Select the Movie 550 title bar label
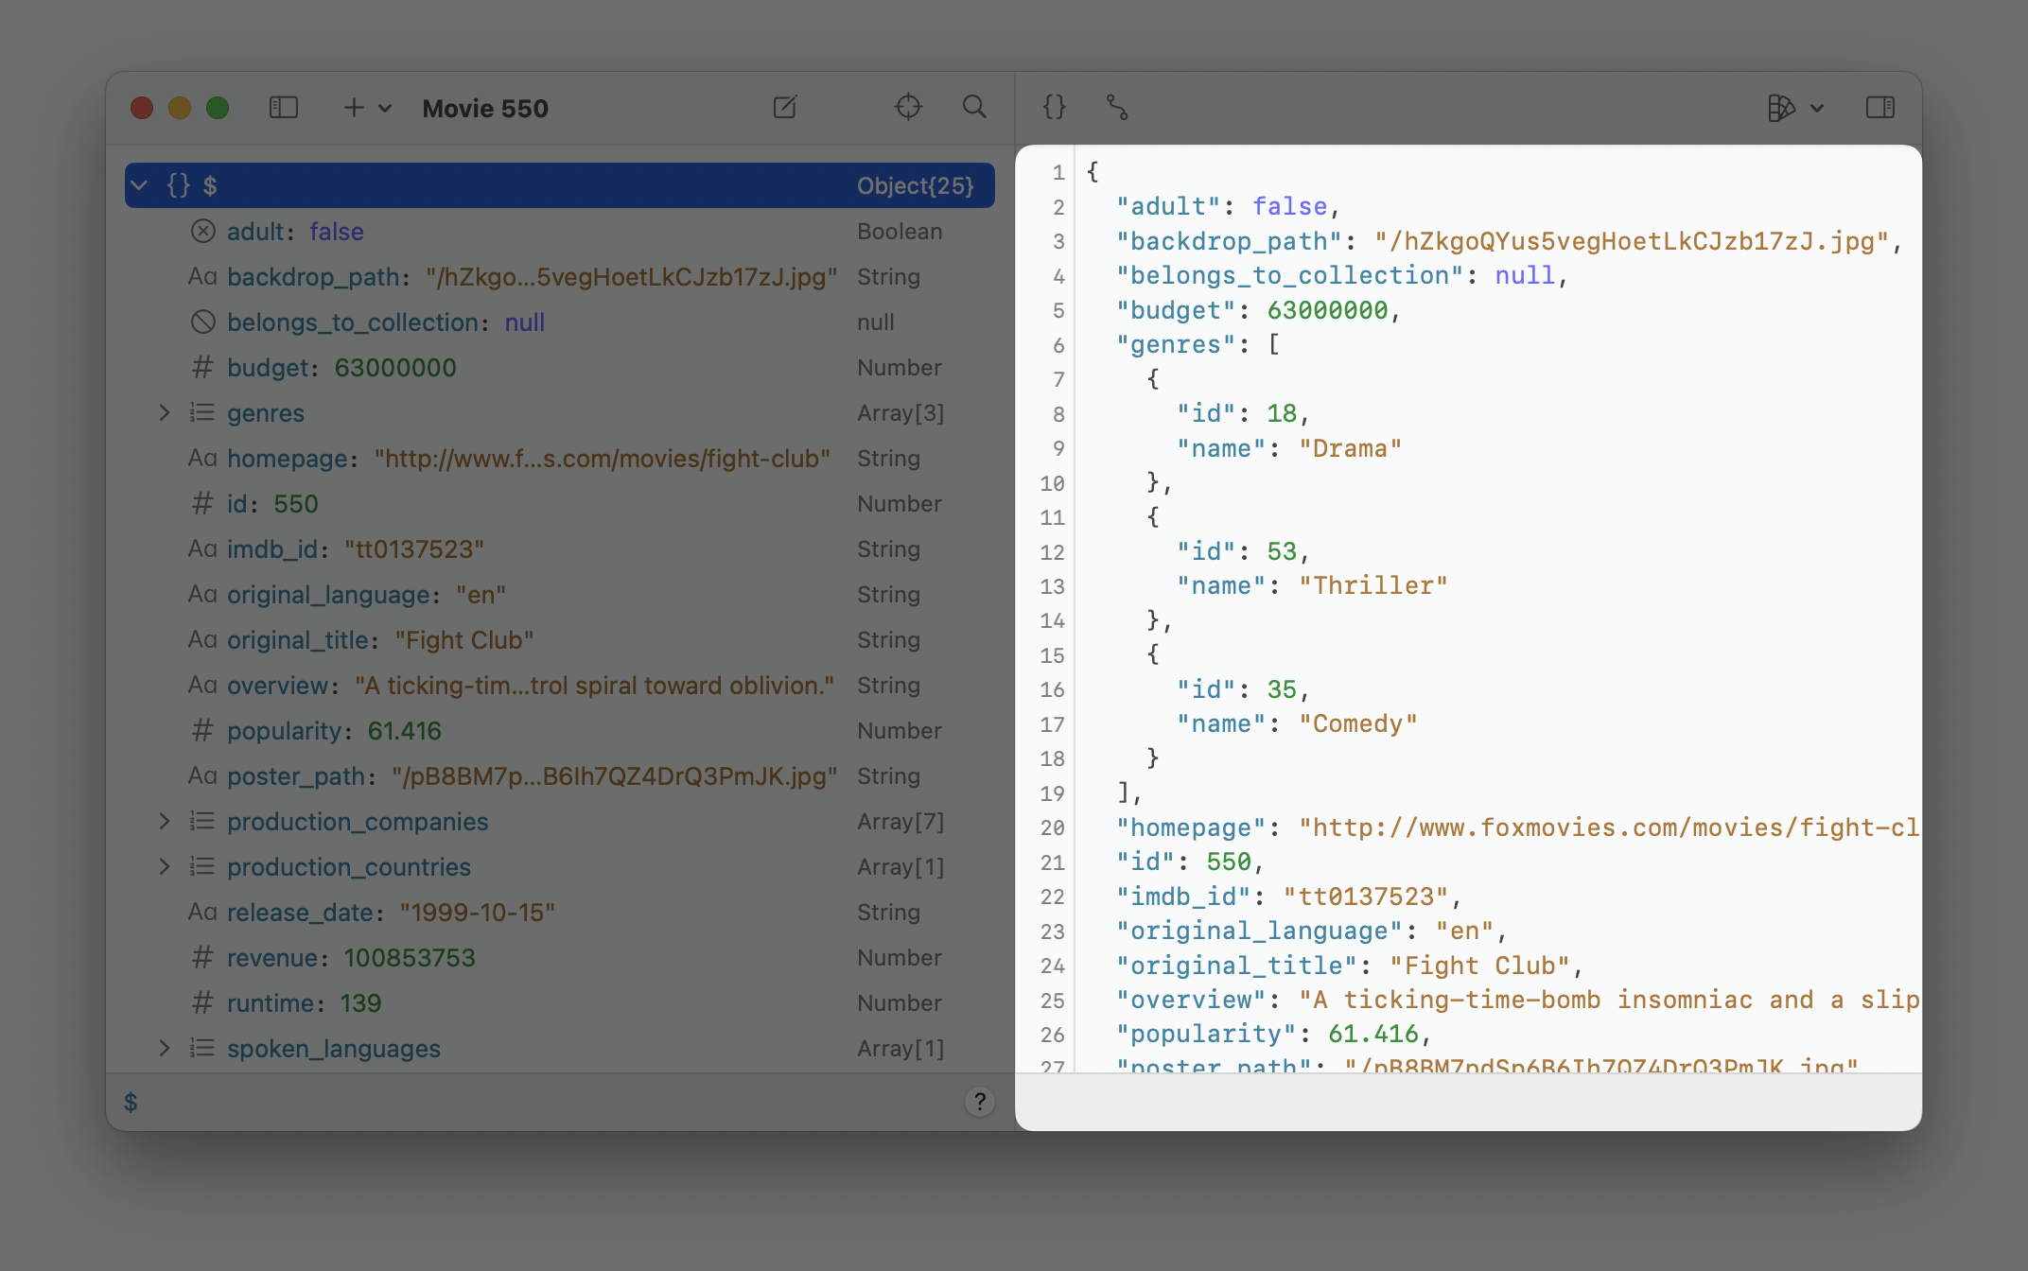2028x1271 pixels. tap(485, 108)
